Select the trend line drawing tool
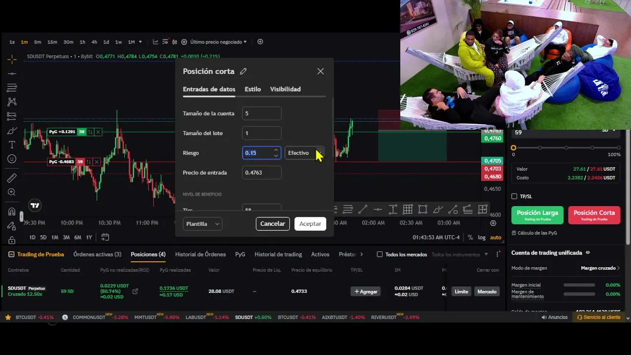 pyautogui.click(x=12, y=73)
